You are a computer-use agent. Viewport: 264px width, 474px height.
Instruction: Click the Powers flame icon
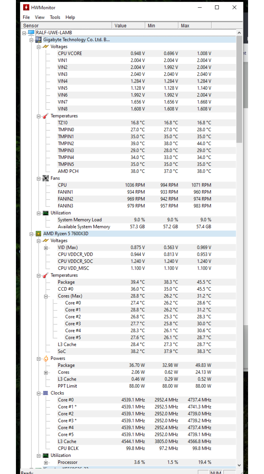(46, 358)
